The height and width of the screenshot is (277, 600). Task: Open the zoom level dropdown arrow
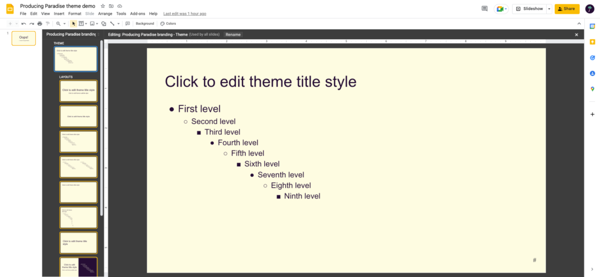click(64, 24)
